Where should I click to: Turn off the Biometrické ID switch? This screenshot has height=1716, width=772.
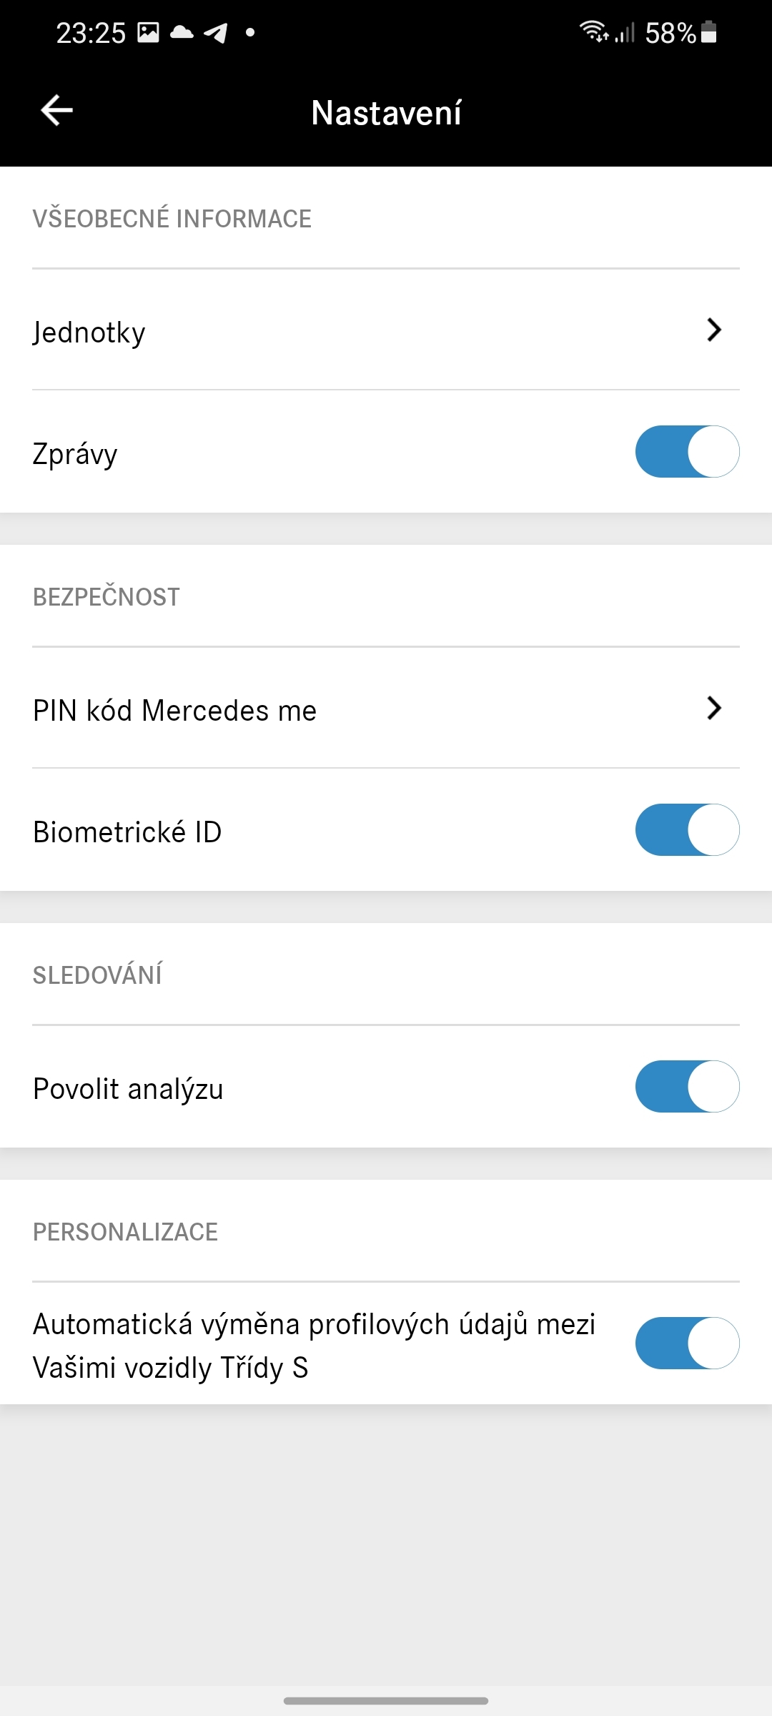(687, 829)
